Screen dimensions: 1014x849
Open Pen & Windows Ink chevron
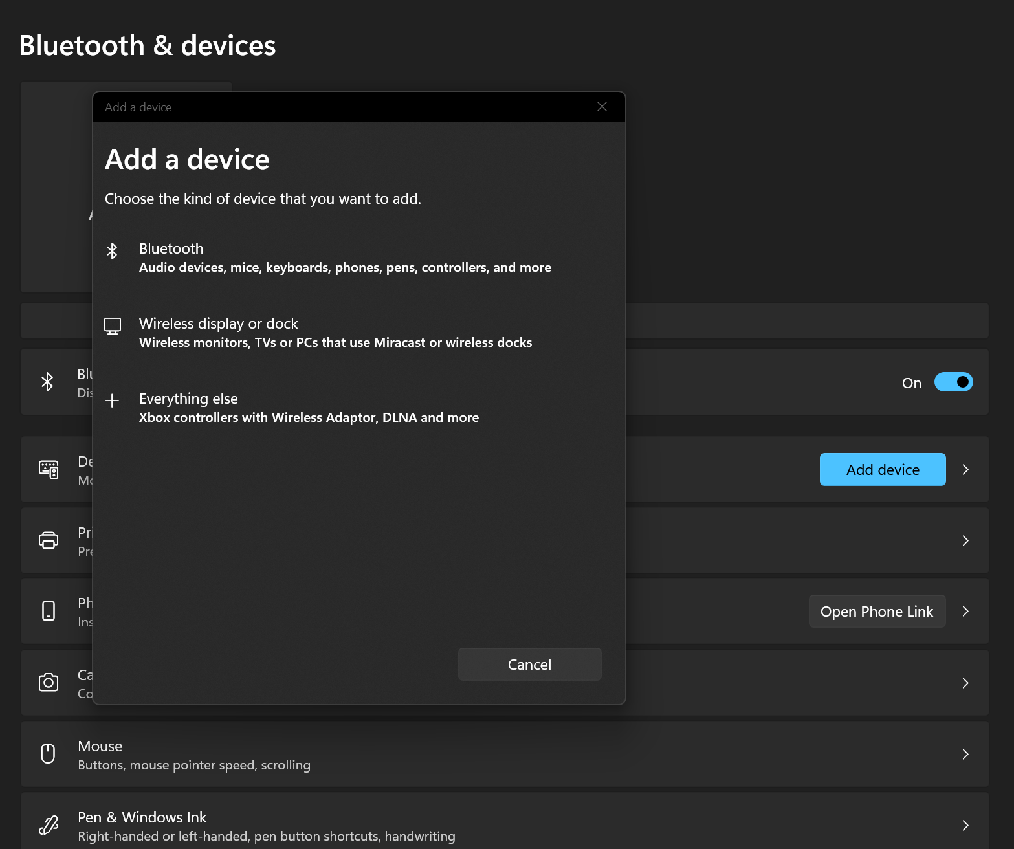coord(965,825)
